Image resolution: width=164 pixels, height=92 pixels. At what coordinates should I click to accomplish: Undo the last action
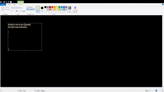6,2
